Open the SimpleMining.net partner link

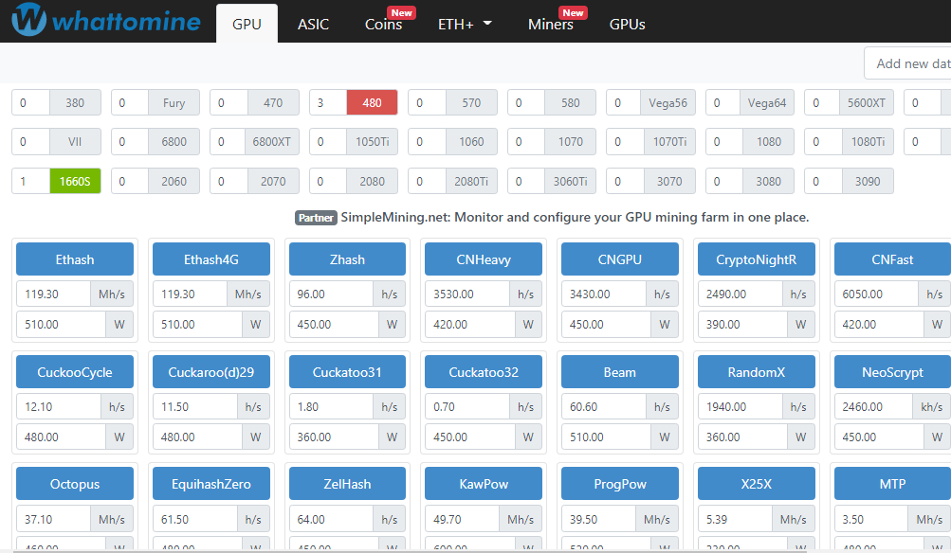click(x=575, y=217)
